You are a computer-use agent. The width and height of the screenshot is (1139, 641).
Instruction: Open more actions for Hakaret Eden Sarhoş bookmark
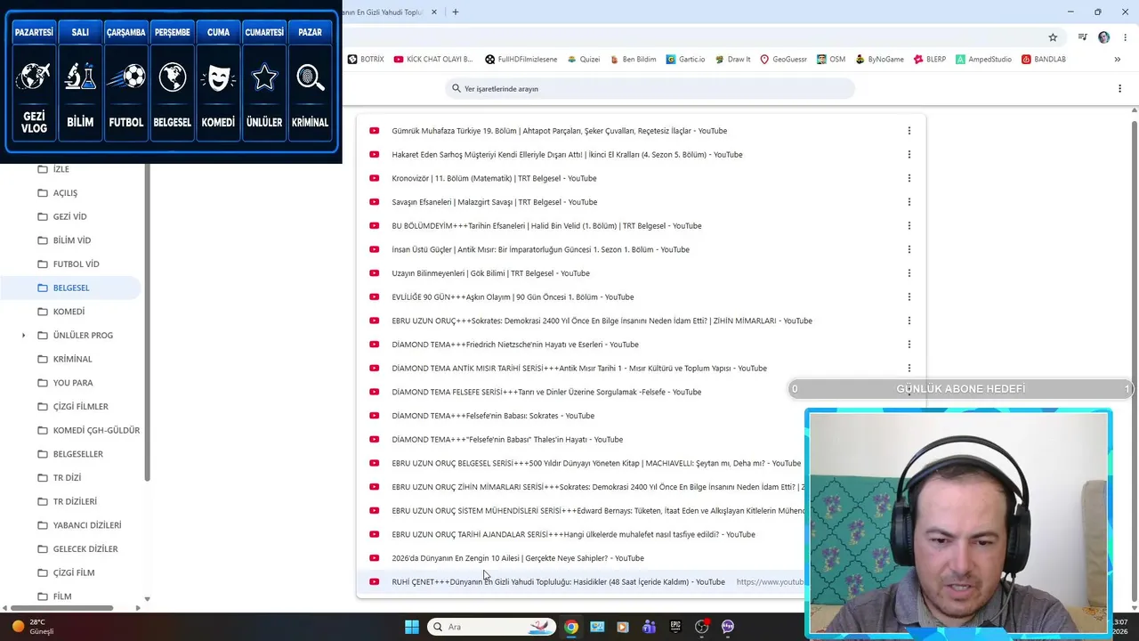(909, 155)
